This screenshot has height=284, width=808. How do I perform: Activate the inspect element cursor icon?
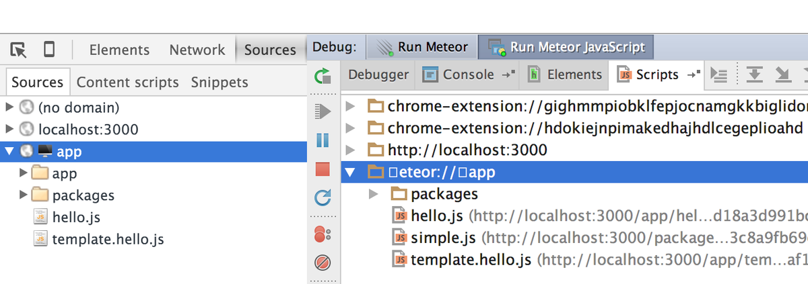pos(18,50)
